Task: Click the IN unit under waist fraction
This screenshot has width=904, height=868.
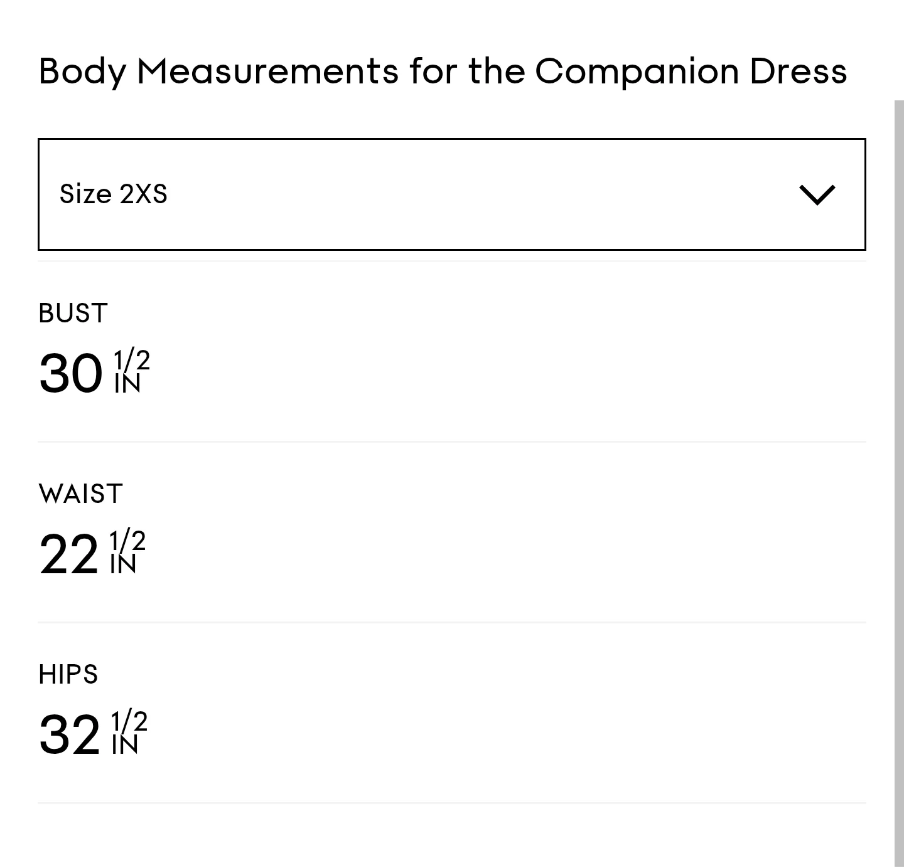Action: point(123,565)
